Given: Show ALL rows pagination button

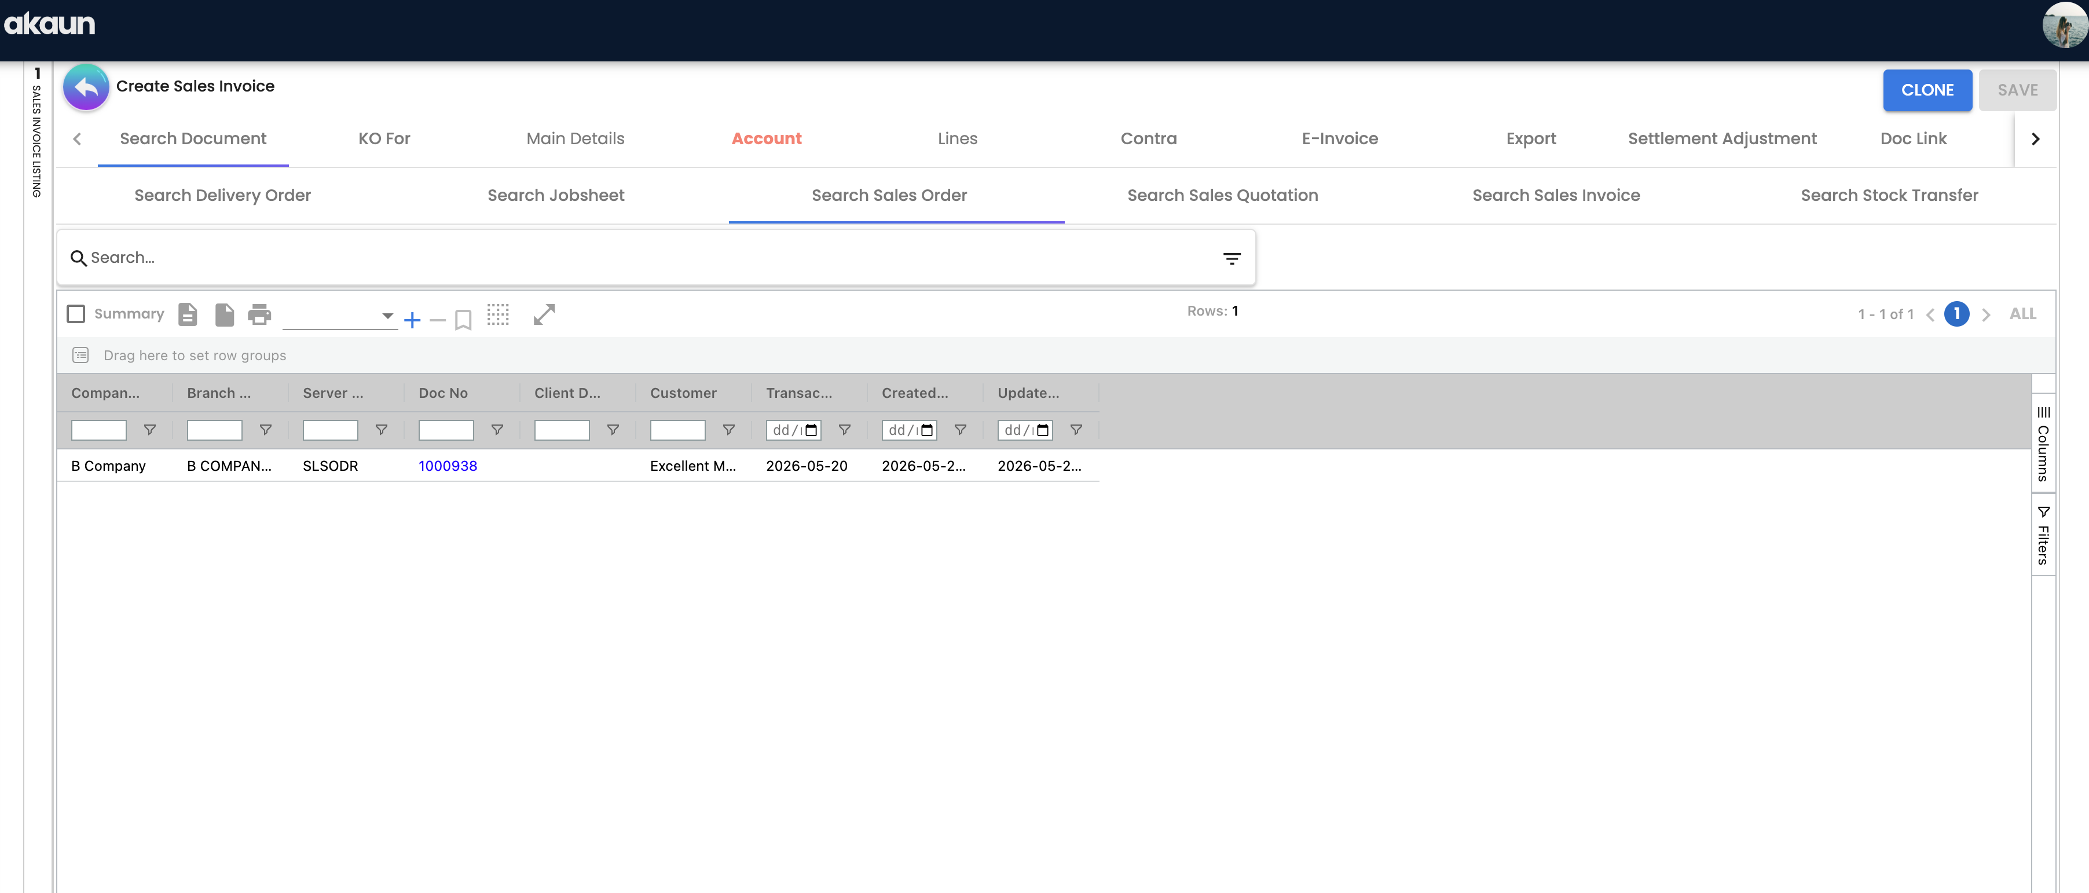Looking at the screenshot, I should [x=2022, y=314].
